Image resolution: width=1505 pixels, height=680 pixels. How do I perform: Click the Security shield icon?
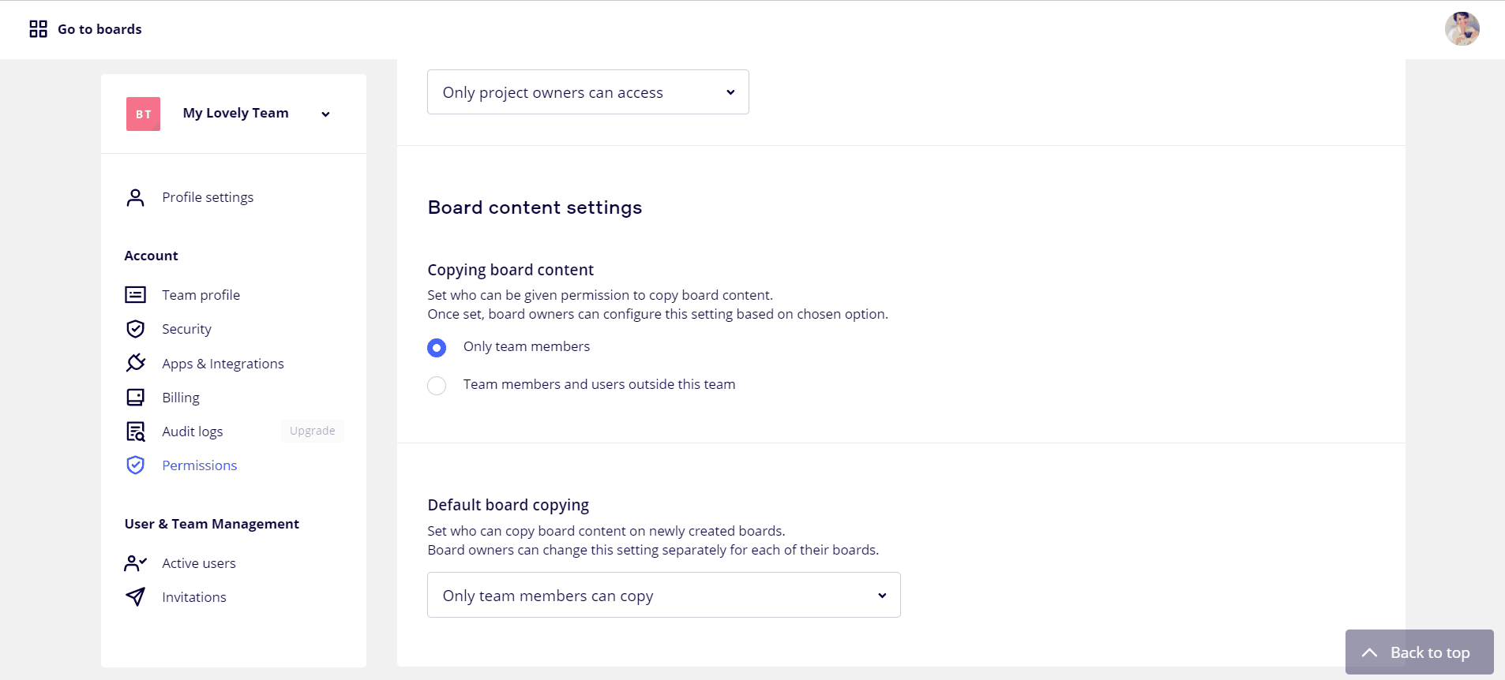coord(135,329)
